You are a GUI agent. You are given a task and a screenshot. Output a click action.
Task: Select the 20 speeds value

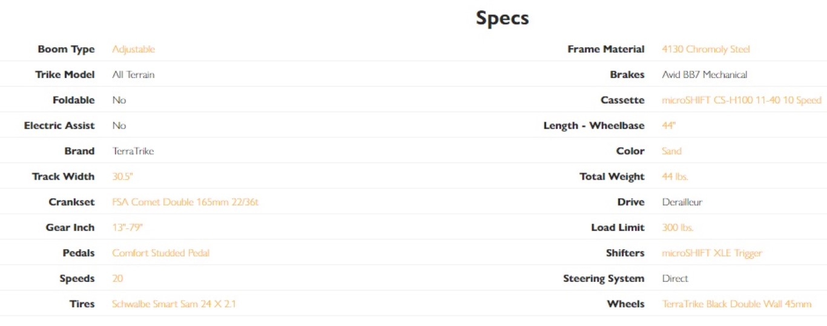(117, 278)
